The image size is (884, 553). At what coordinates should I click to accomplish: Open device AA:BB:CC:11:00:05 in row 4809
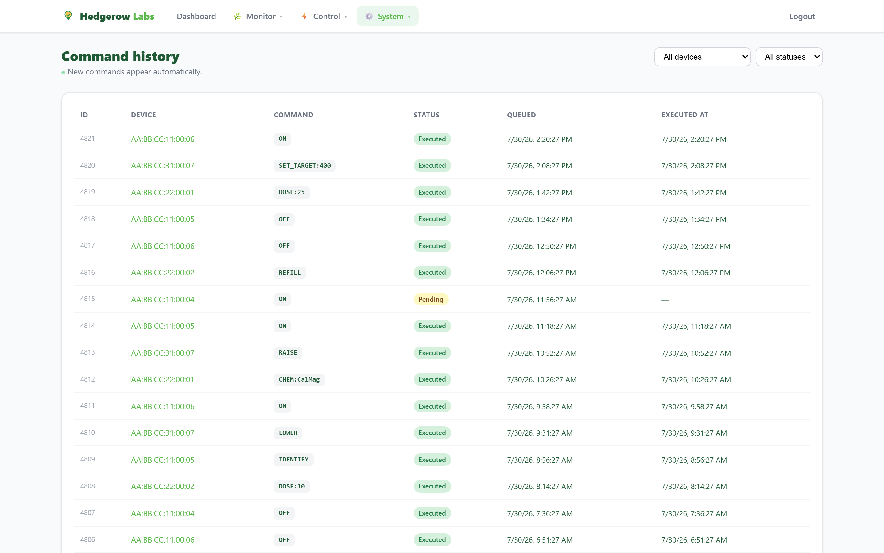[163, 460]
